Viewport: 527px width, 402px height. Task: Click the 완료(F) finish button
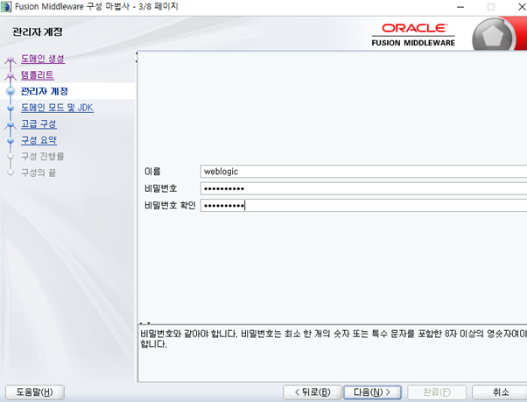[x=437, y=392]
